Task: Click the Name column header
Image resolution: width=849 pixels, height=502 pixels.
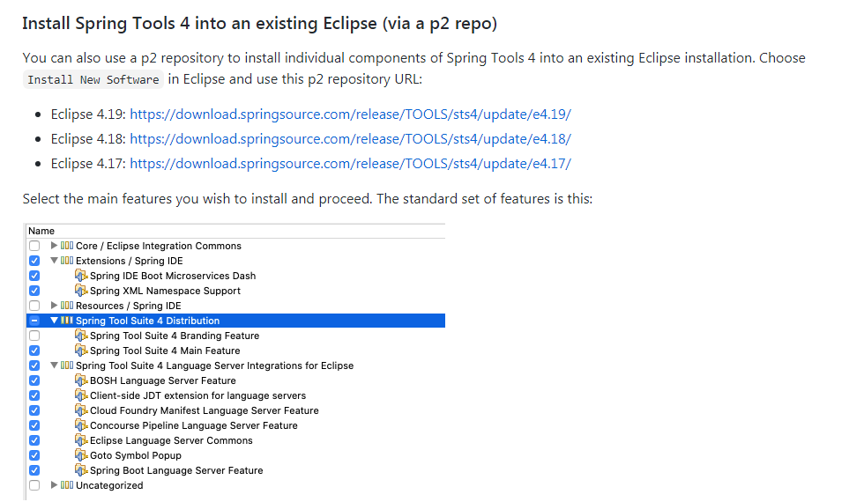Action: coord(41,231)
